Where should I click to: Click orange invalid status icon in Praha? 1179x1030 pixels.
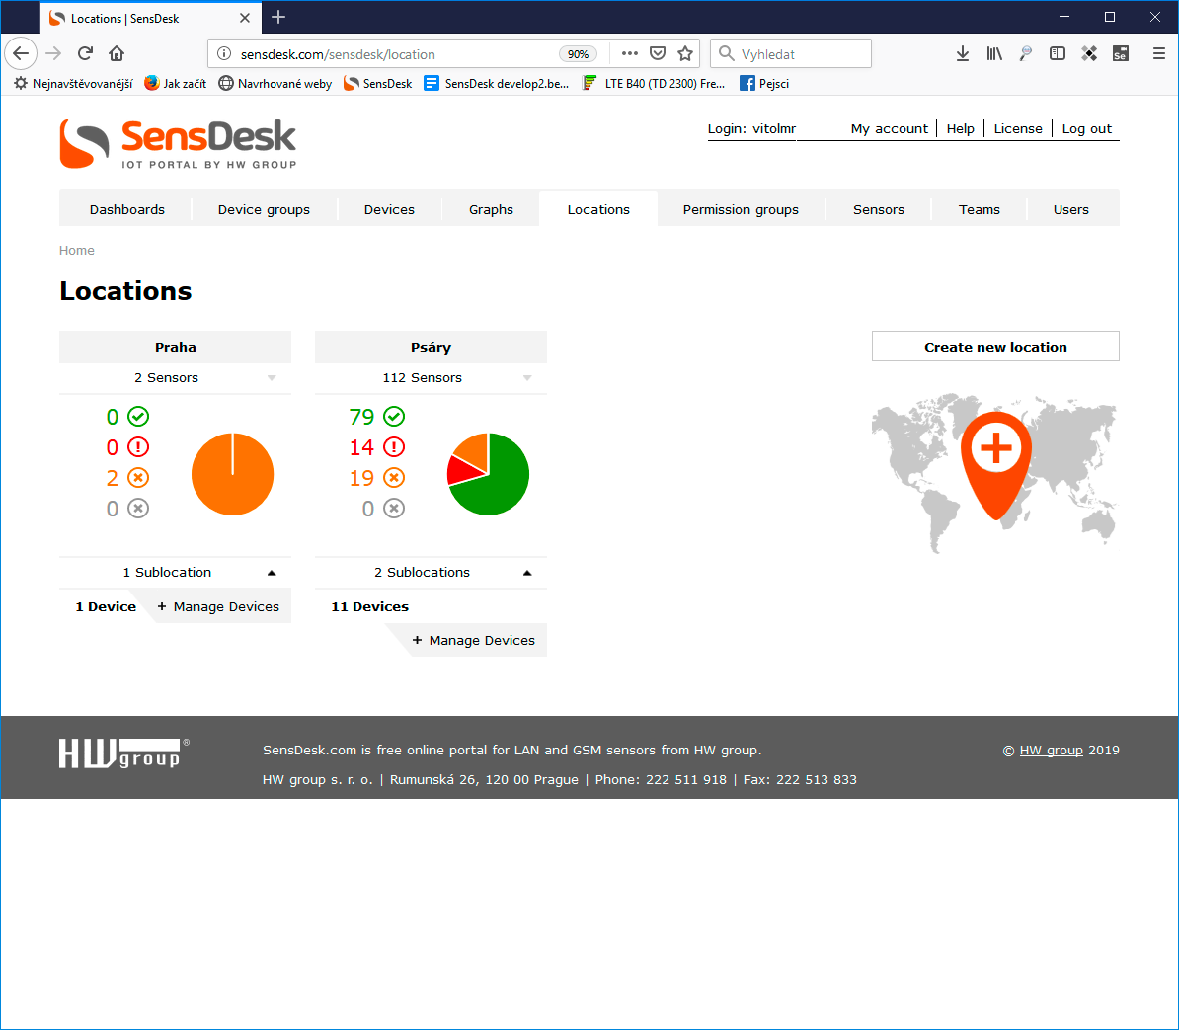(138, 477)
